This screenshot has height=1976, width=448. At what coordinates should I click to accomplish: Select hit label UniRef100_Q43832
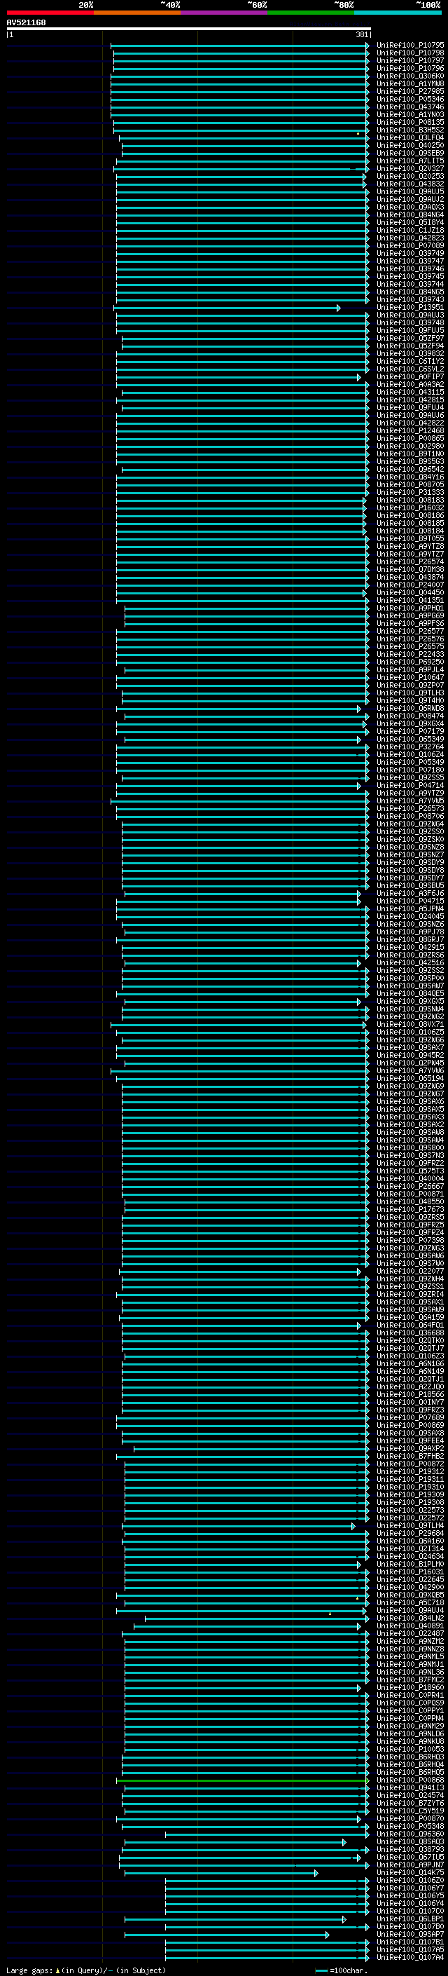click(409, 184)
